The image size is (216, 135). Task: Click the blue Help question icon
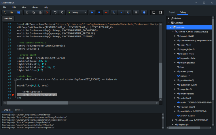[144, 13]
